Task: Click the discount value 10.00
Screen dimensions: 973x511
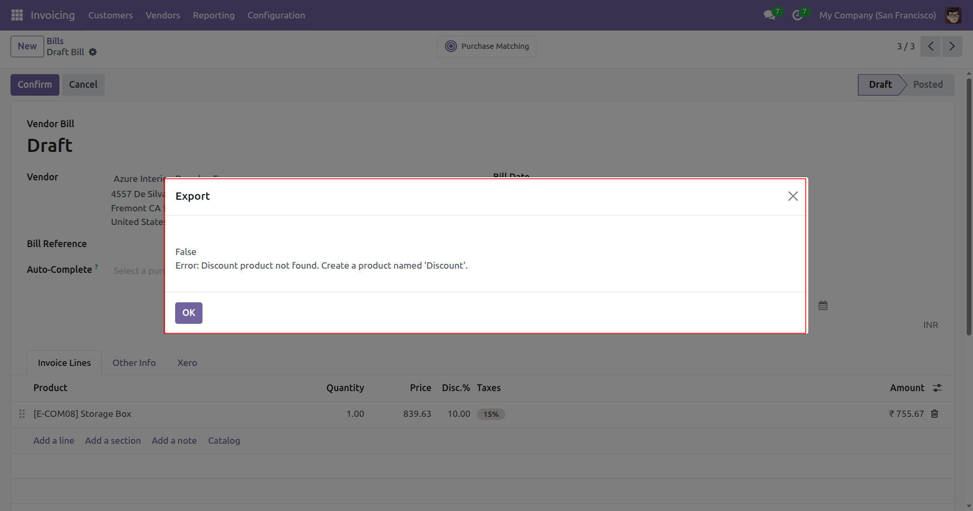Action: (x=459, y=414)
